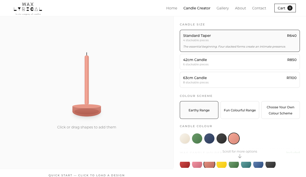Select Choose Your Own Colour Scheme

point(280,110)
